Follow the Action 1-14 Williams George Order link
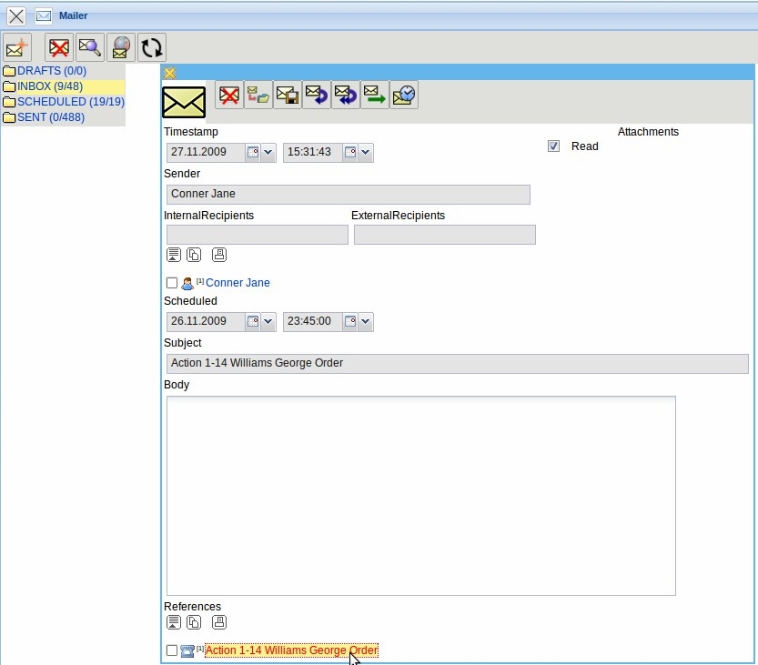Viewport: 758px width, 665px height. pos(290,650)
